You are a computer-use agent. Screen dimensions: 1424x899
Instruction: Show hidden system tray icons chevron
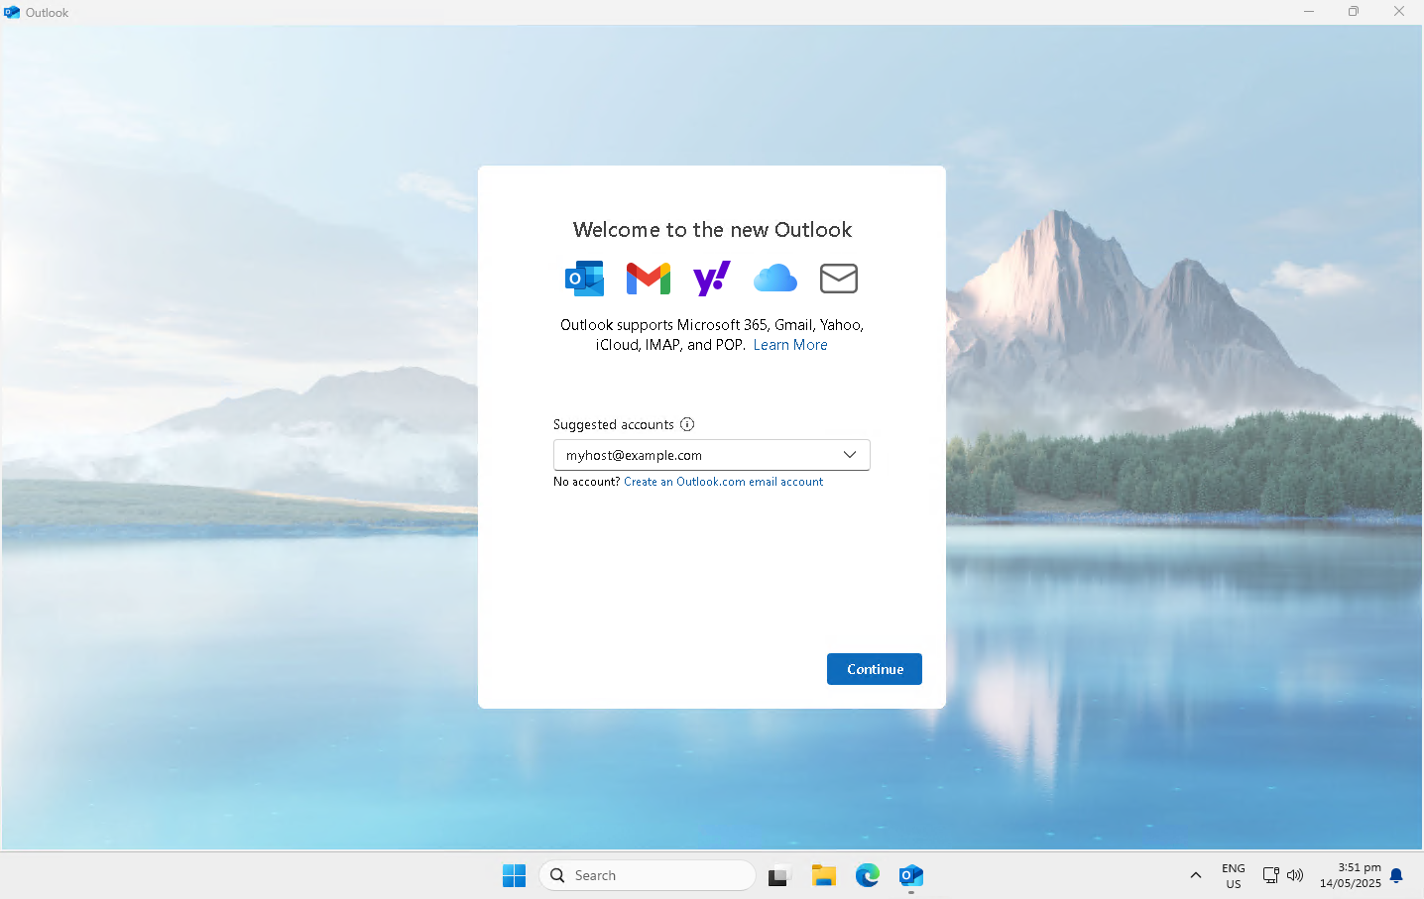click(1196, 875)
